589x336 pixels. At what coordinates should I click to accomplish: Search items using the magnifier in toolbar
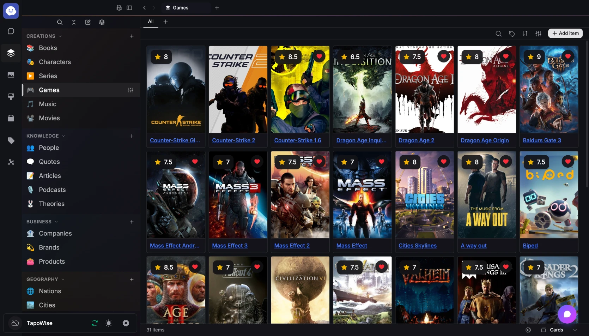tap(498, 34)
